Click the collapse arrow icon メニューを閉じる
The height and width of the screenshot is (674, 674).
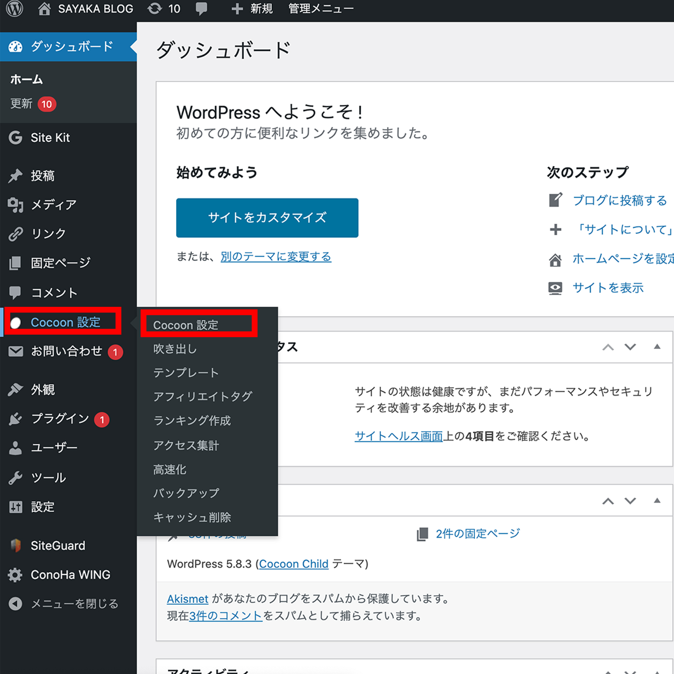(x=15, y=604)
